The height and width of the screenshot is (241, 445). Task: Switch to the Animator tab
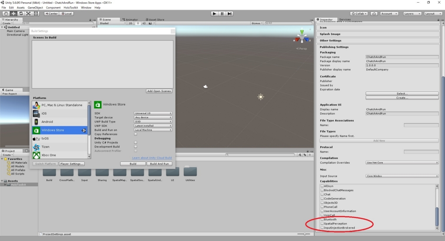click(130, 20)
